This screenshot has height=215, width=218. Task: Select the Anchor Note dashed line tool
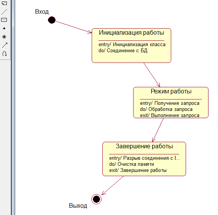pos(4,12)
